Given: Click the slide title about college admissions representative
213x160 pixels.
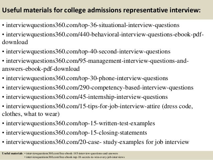Looking at the screenshot, I should pyautogui.click(x=101, y=10).
